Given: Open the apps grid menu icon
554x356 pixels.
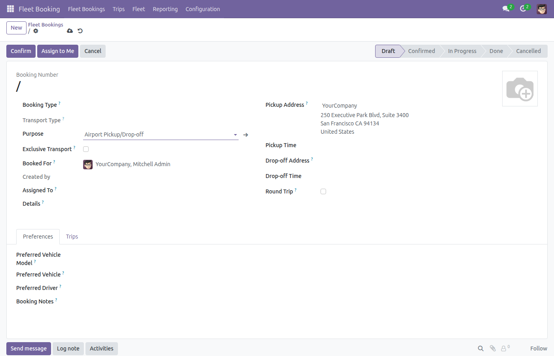Looking at the screenshot, I should (10, 9).
